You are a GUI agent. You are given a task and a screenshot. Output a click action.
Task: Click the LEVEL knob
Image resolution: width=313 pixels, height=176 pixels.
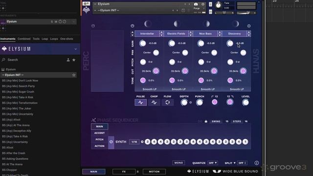tap(246, 102)
